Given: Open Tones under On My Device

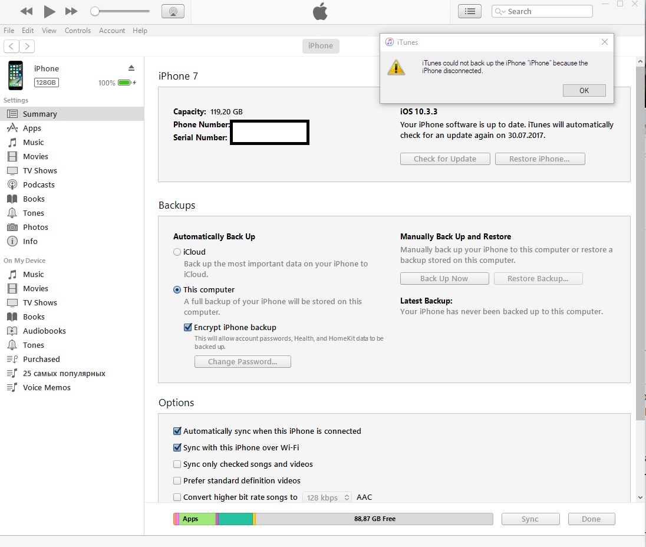Looking at the screenshot, I should [x=72, y=345].
